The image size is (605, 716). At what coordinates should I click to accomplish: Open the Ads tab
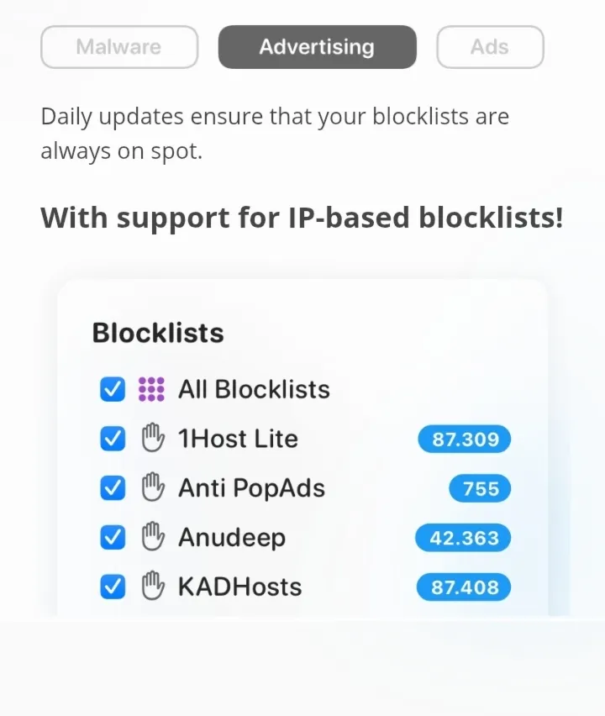490,47
